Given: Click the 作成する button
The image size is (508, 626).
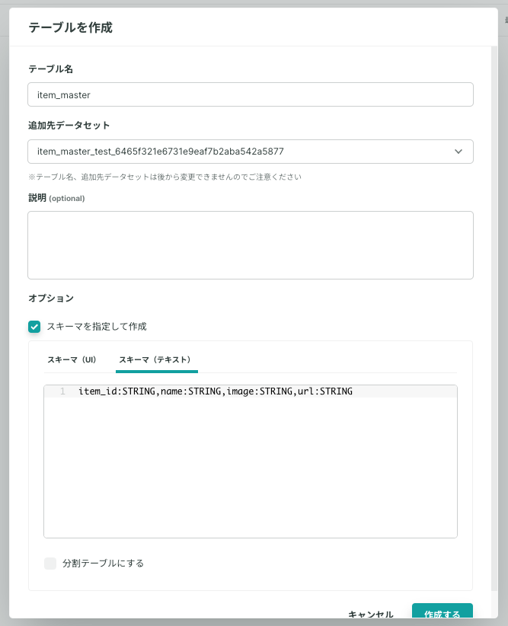Looking at the screenshot, I should [442, 612].
